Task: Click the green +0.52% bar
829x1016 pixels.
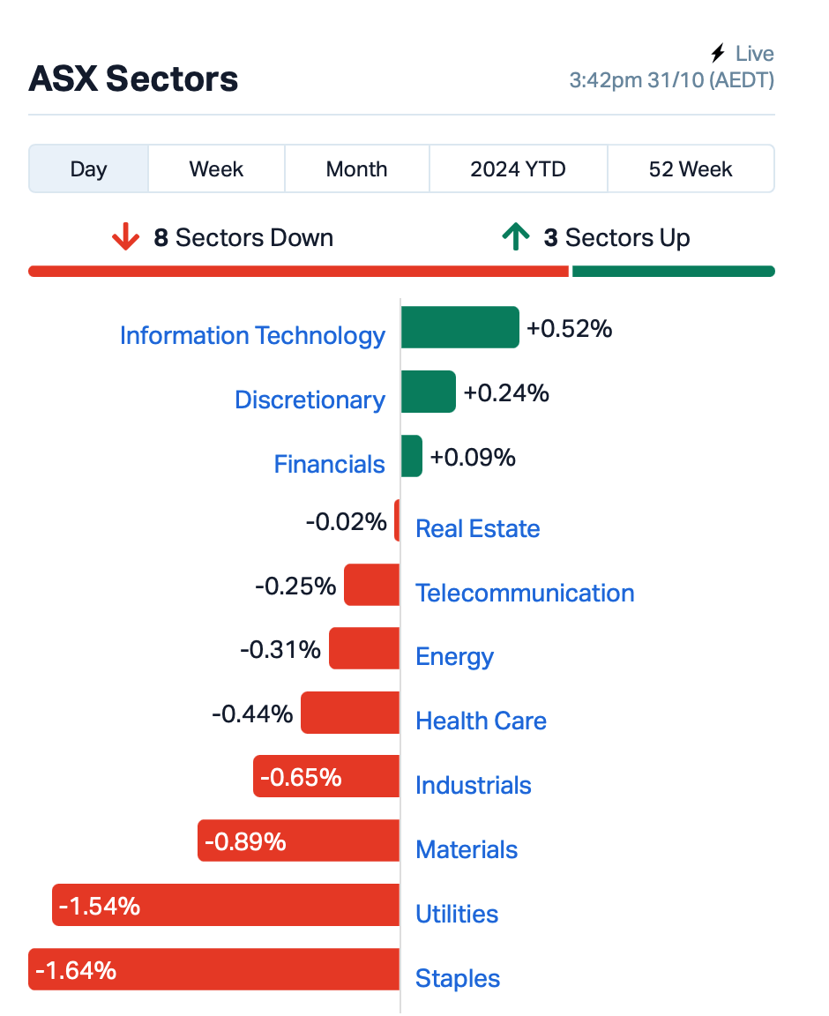Action: [460, 327]
